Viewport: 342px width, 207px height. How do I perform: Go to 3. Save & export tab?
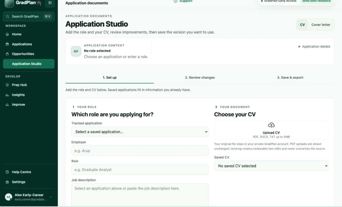pos(290,78)
